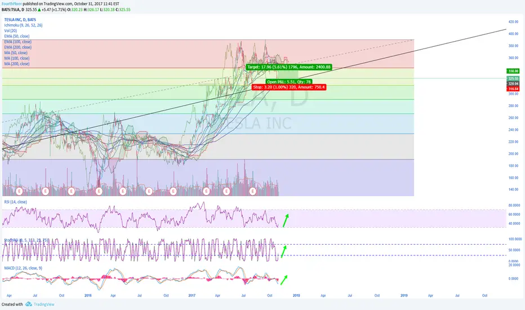Image resolution: width=525 pixels, height=310 pixels.
Task: Click the 320.04 entry price axis tag
Action: pyautogui.click(x=513, y=84)
